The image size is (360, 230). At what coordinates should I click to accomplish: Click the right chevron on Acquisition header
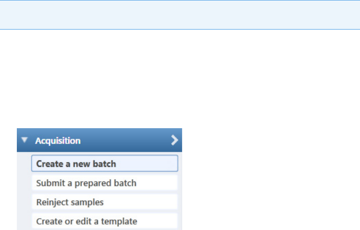pos(174,140)
